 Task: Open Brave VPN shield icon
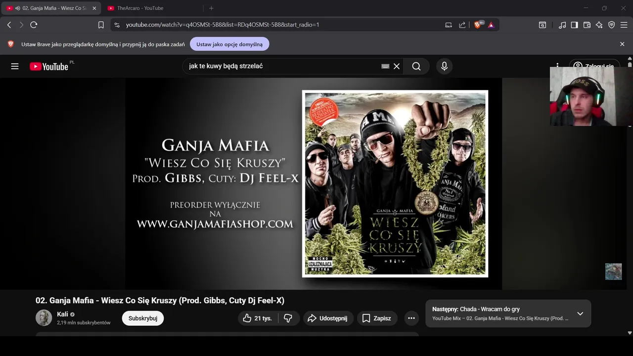click(612, 25)
